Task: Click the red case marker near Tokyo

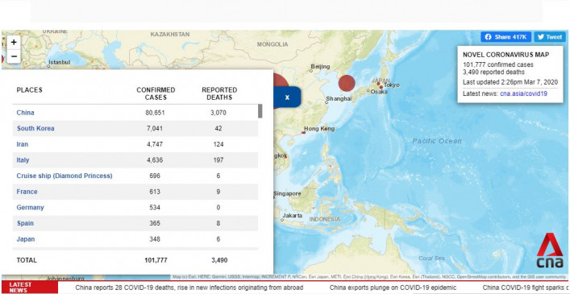Action: point(381,87)
